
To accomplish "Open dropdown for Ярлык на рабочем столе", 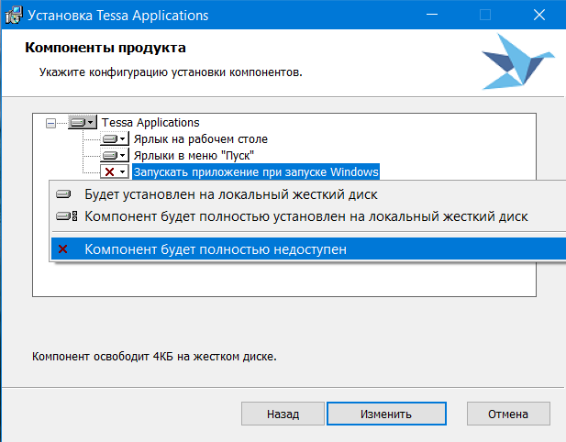I will point(115,138).
